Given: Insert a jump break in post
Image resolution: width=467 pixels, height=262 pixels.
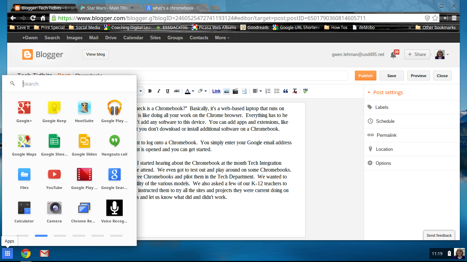Looking at the screenshot, I should [244, 91].
